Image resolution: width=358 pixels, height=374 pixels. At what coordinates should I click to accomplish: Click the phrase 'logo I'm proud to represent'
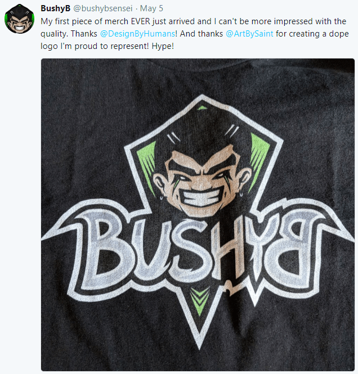pyautogui.click(x=95, y=46)
